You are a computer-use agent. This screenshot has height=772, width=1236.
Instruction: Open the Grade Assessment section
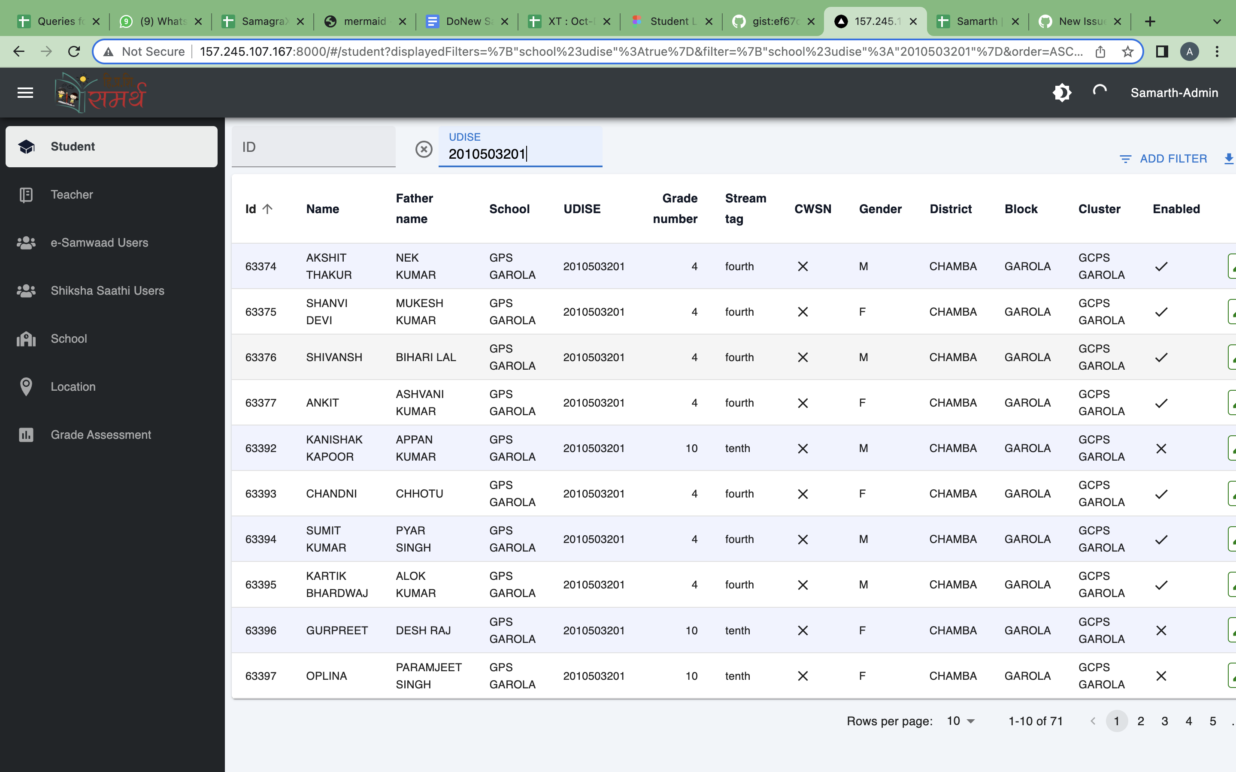pyautogui.click(x=100, y=434)
